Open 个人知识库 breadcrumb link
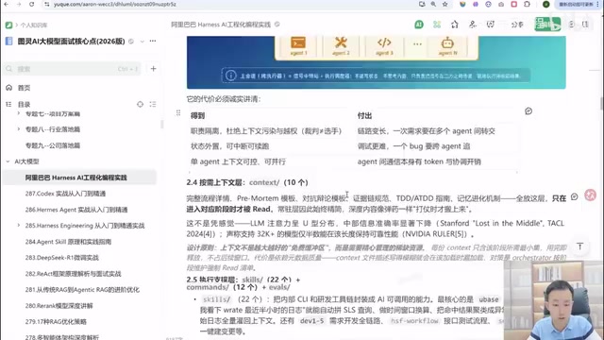This screenshot has width=604, height=340. [34, 25]
